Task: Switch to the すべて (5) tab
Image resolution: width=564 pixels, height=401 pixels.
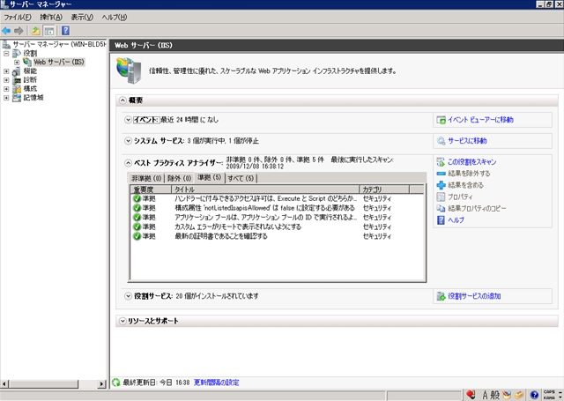Action: pyautogui.click(x=241, y=178)
